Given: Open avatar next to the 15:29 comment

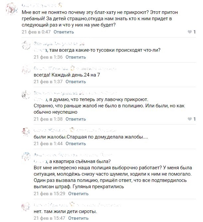Looking at the screenshot, I should [x=26, y=157].
